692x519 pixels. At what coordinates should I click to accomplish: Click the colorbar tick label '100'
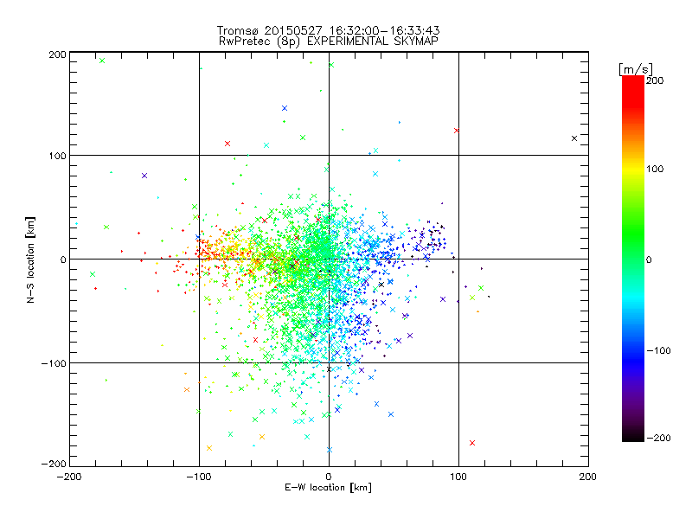click(655, 169)
